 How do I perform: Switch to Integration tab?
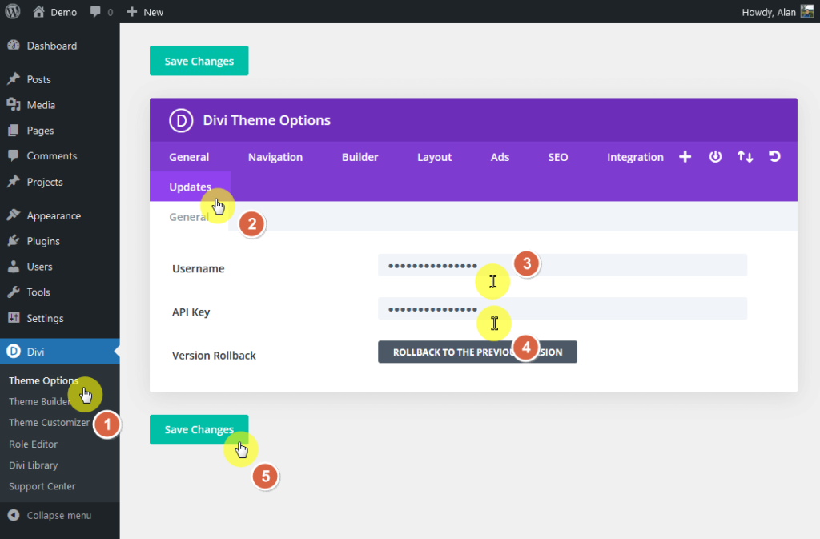point(635,157)
